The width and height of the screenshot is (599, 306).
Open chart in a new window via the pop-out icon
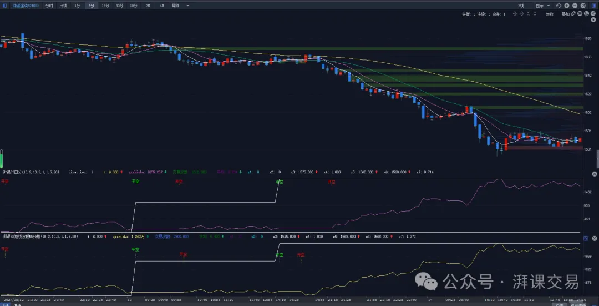pos(583,6)
